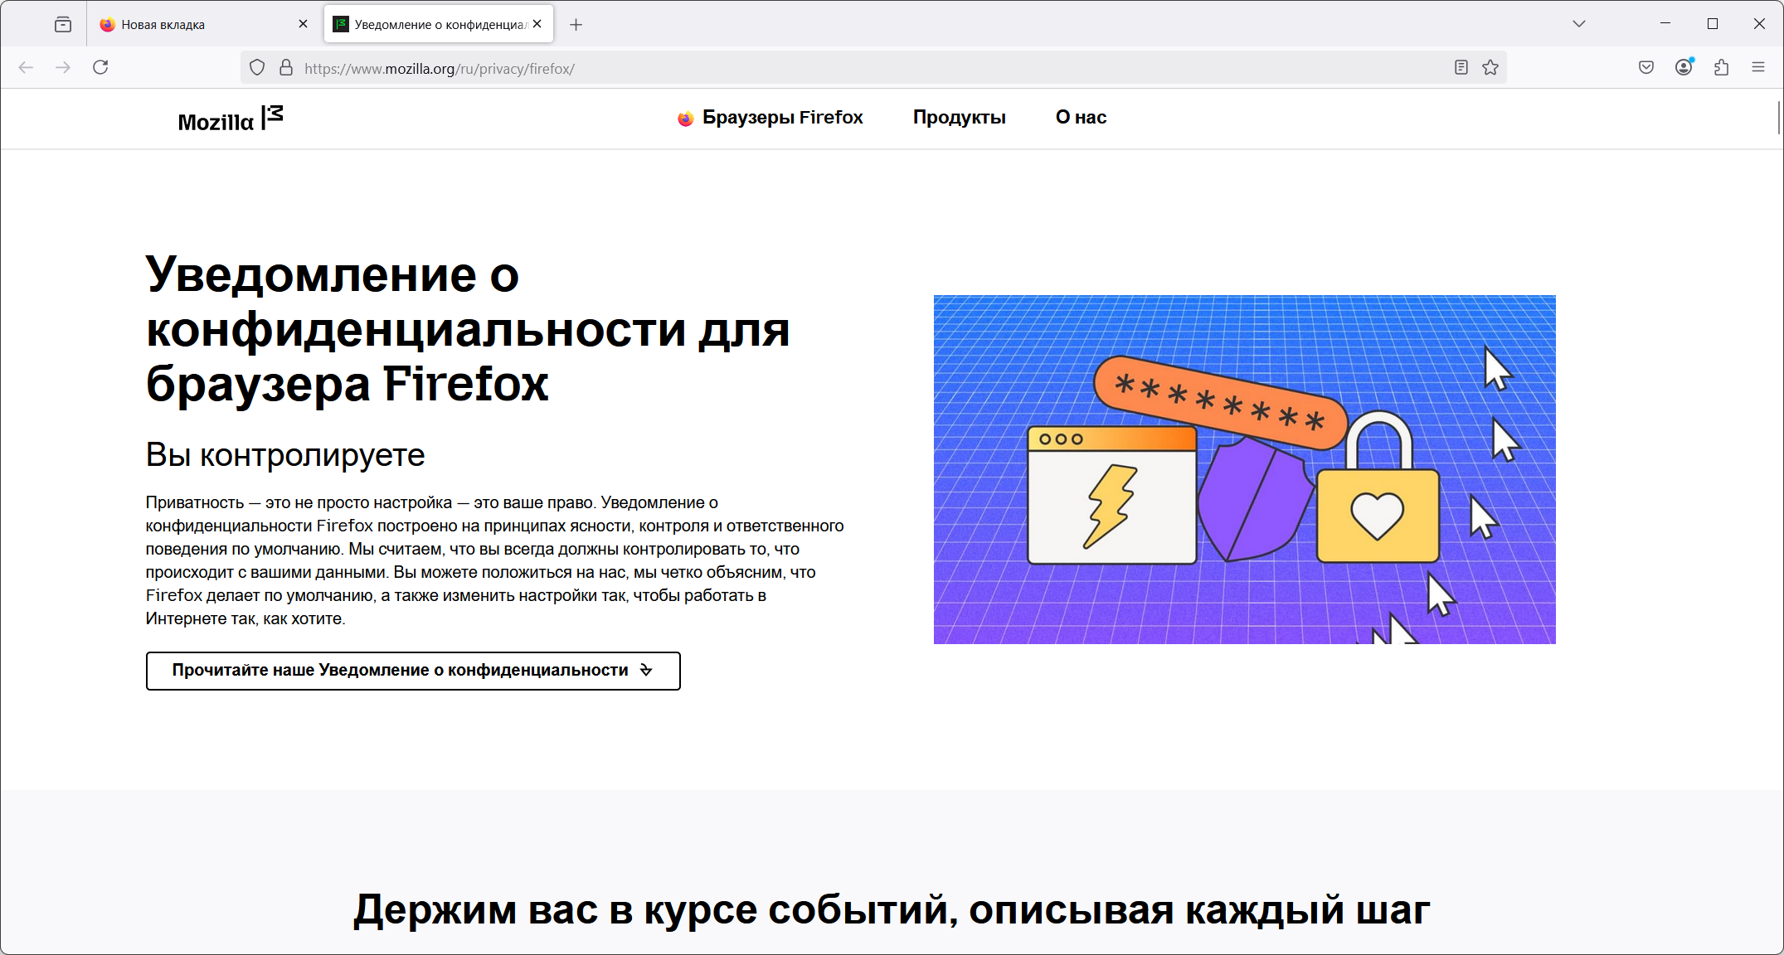The image size is (1784, 955).
Task: Open Firefox account menu
Action: (x=1684, y=68)
